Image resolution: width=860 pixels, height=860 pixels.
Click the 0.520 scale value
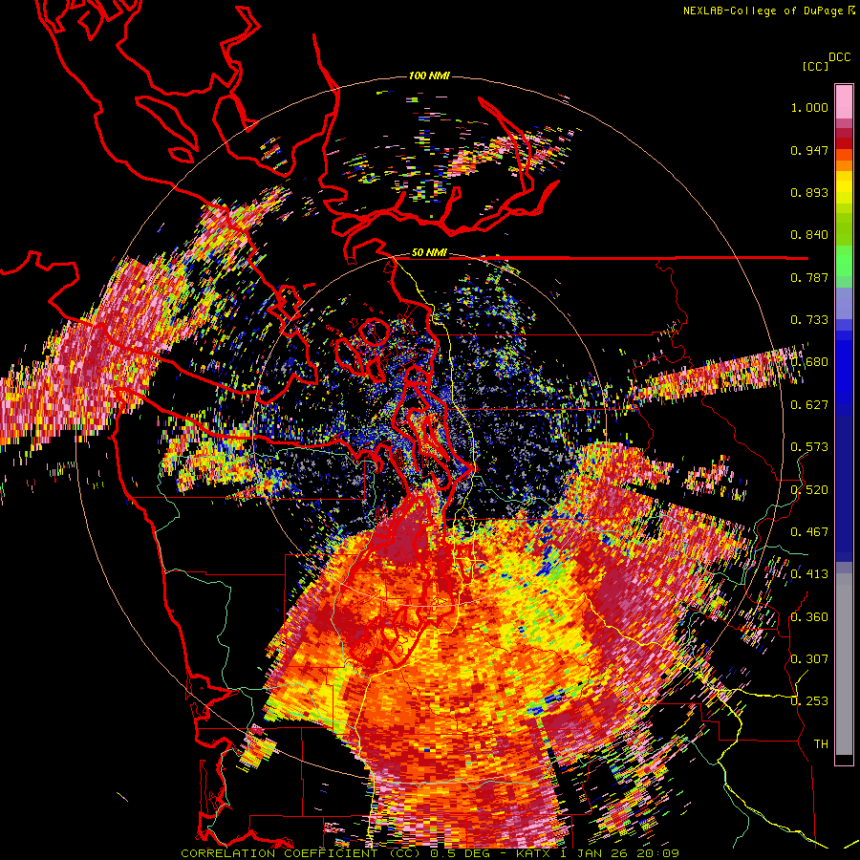coord(809,490)
